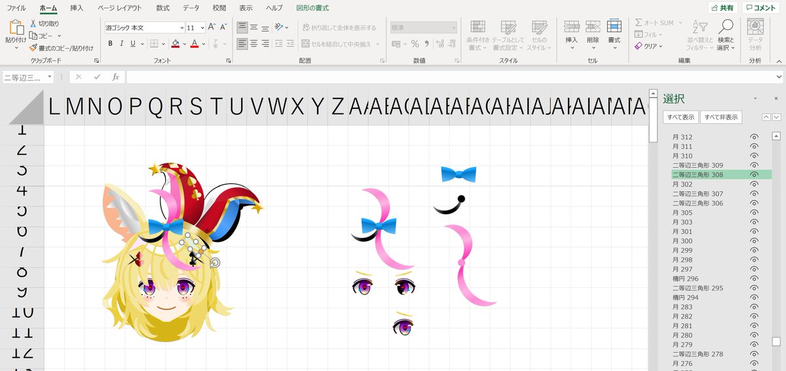Select the blue bow shape above the curve

[x=458, y=174]
